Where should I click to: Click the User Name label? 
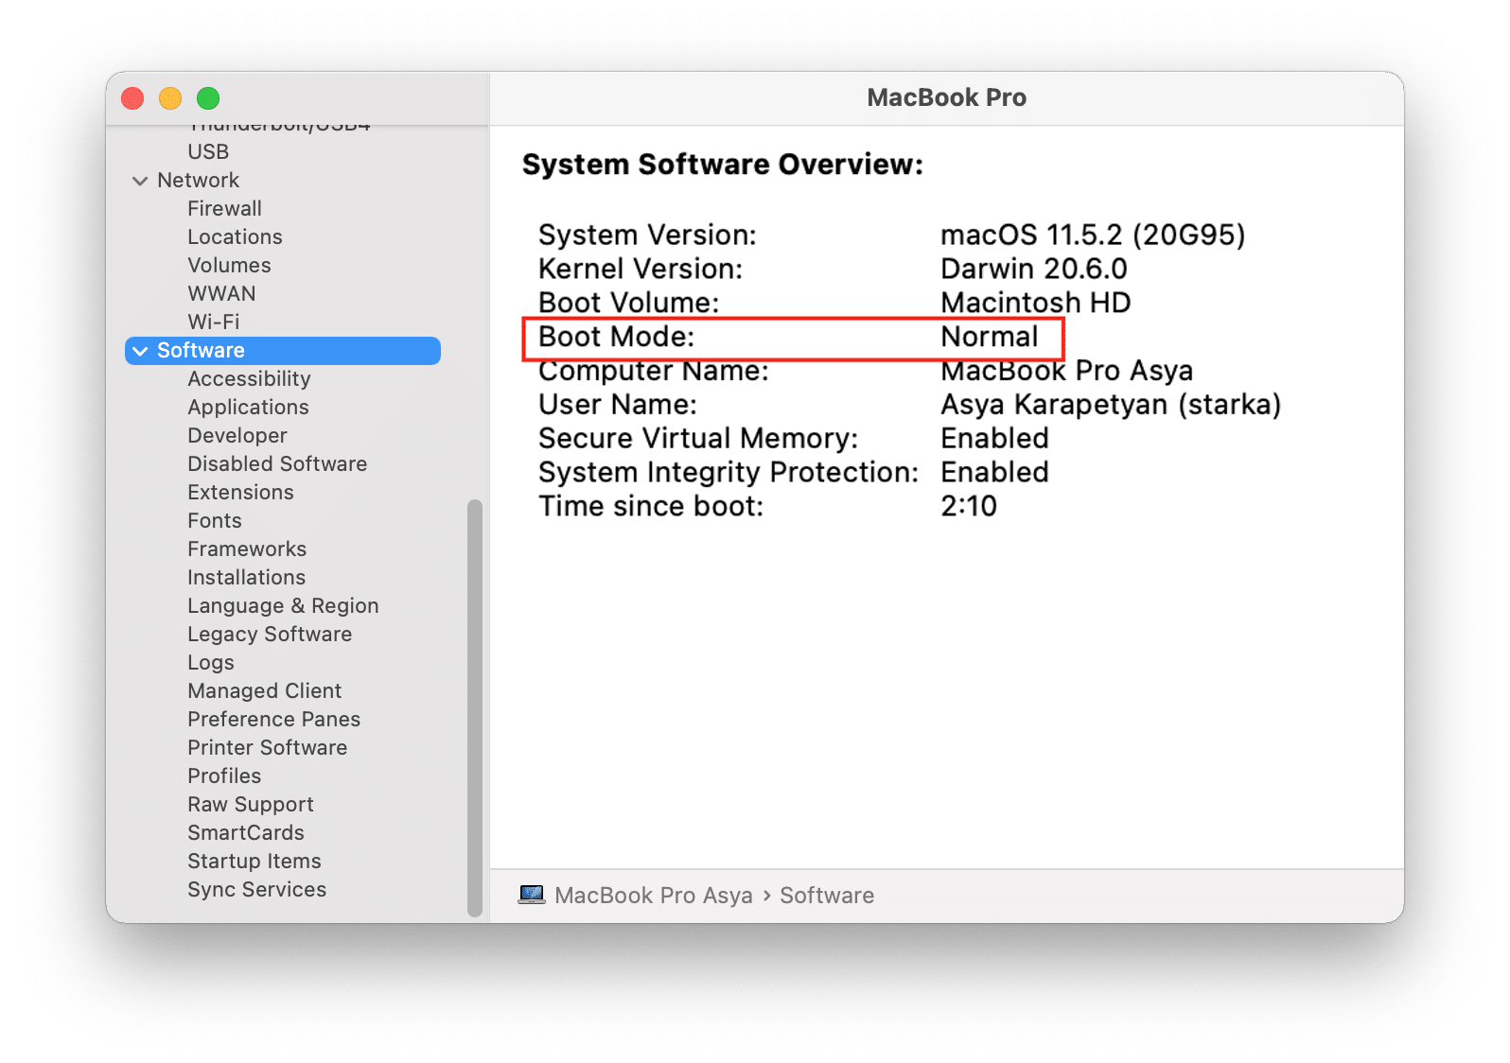coord(618,405)
